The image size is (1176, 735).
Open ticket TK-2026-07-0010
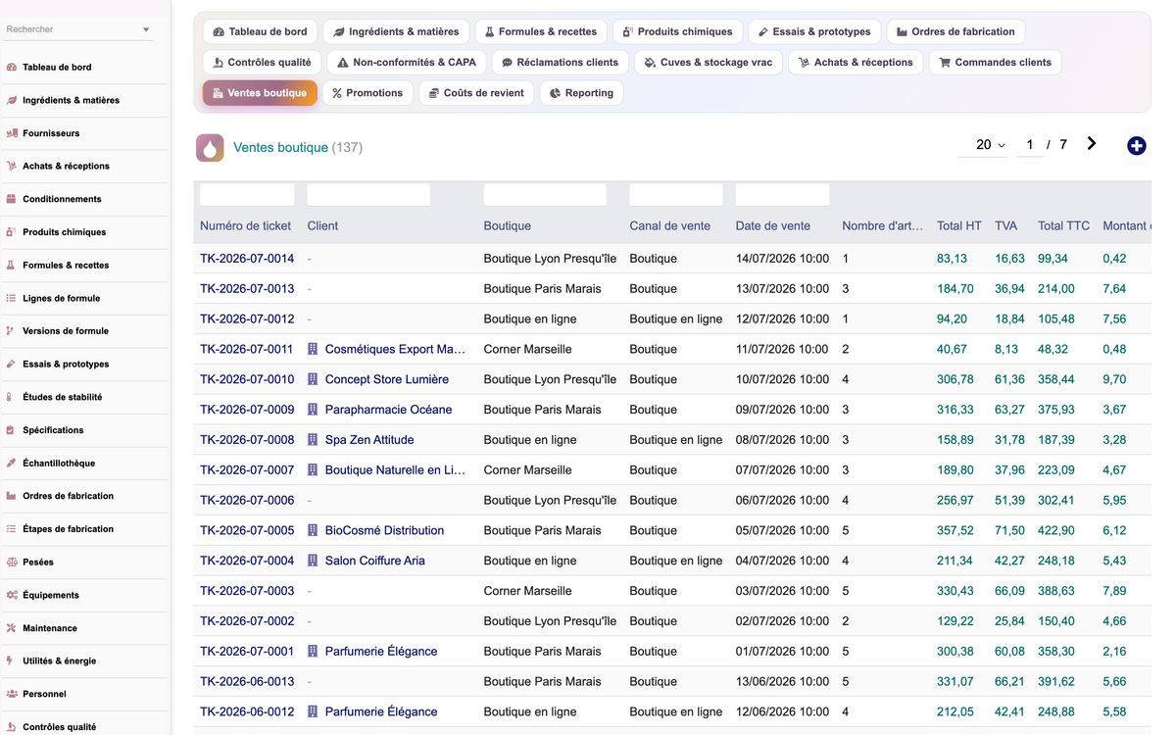pyautogui.click(x=247, y=379)
